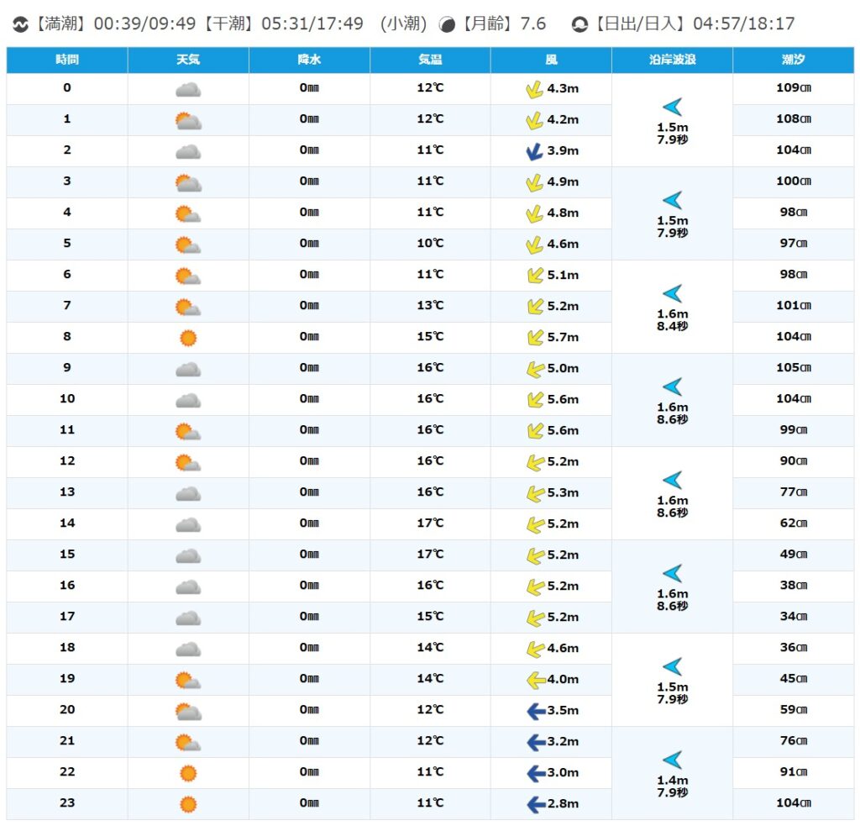860x831 pixels.
Task: Select the 天気 column header
Action: [x=188, y=60]
